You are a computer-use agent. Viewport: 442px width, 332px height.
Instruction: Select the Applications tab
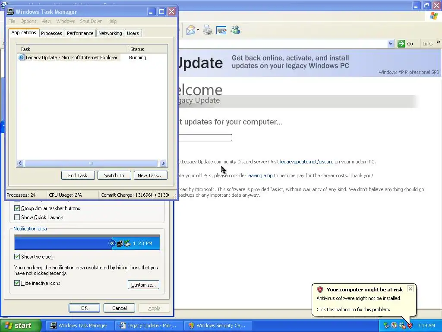[24, 32]
